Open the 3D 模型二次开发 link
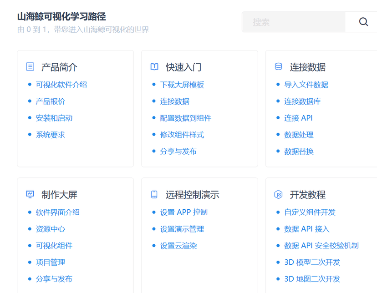 pyautogui.click(x=312, y=262)
